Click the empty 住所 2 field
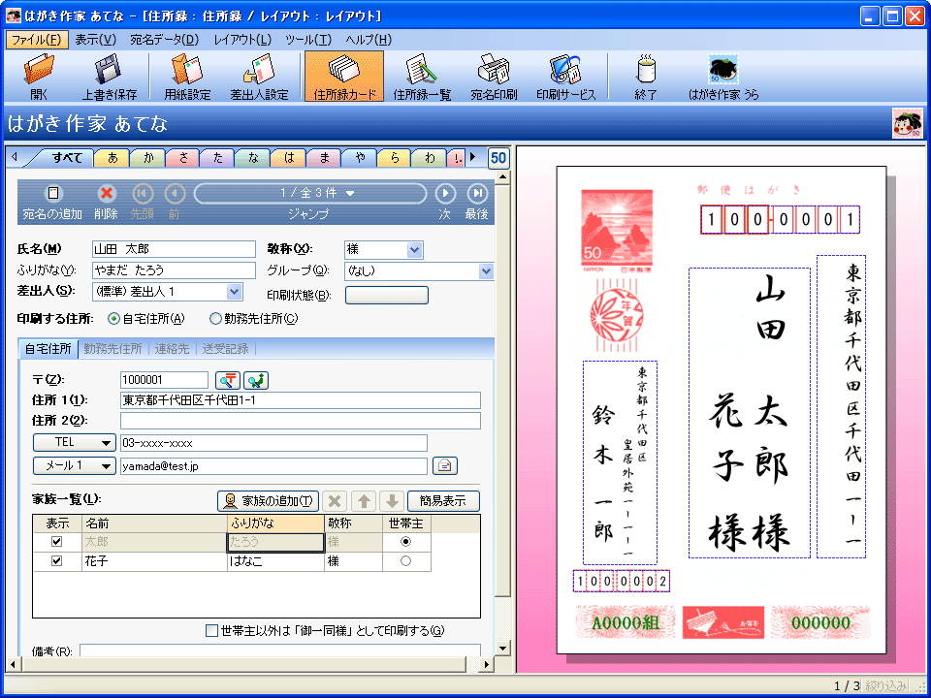Viewport: 931px width, 698px height. [301, 420]
